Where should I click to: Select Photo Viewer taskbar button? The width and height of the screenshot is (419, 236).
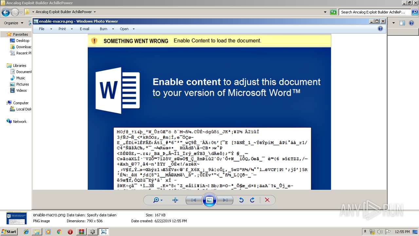tap(104, 232)
